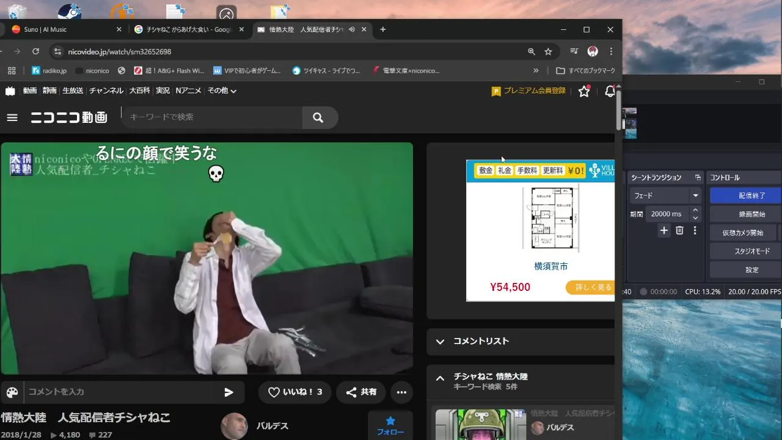Image resolution: width=782 pixels, height=440 pixels.
Task: Collapse チシャねこ 情熱大陸 search panel
Action: click(440, 378)
